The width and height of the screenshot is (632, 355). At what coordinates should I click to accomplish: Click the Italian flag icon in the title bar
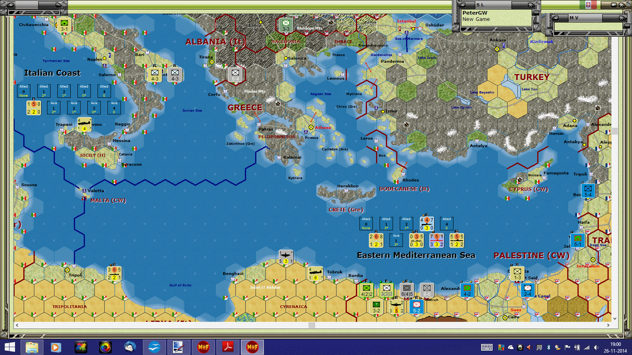coord(589,5)
